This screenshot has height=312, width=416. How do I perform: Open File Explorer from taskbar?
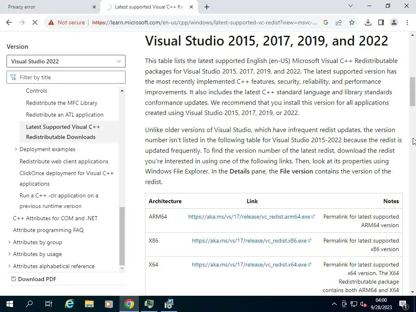click(x=89, y=304)
